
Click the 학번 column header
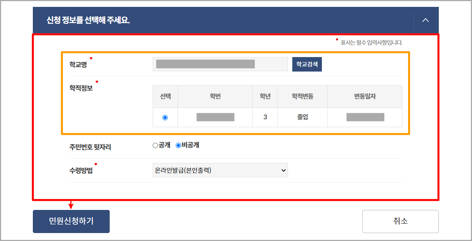point(215,96)
